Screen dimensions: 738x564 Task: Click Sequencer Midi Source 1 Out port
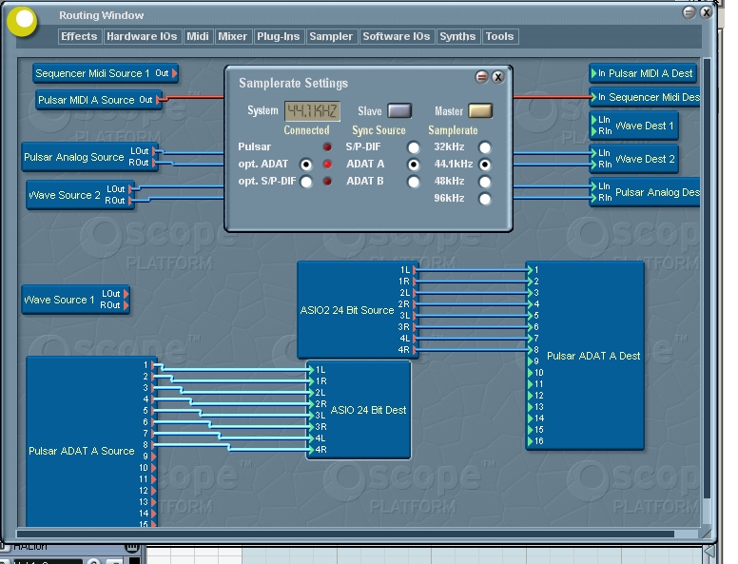coord(175,73)
